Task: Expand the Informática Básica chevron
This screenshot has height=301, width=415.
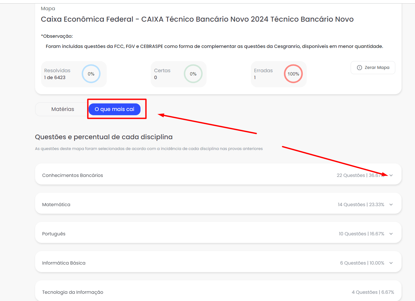Action: (391, 263)
